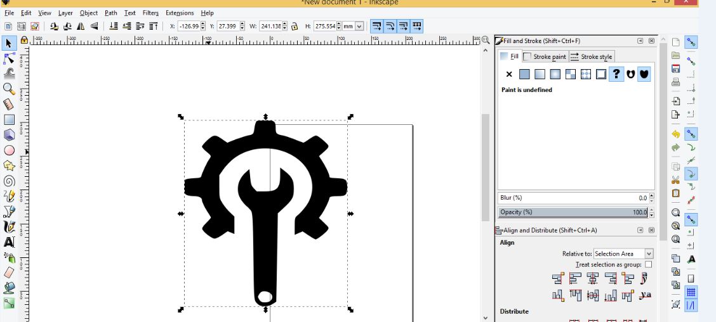Open Relative to Selection Area dropdown
Image resolution: width=716 pixels, height=322 pixels.
(x=623, y=254)
